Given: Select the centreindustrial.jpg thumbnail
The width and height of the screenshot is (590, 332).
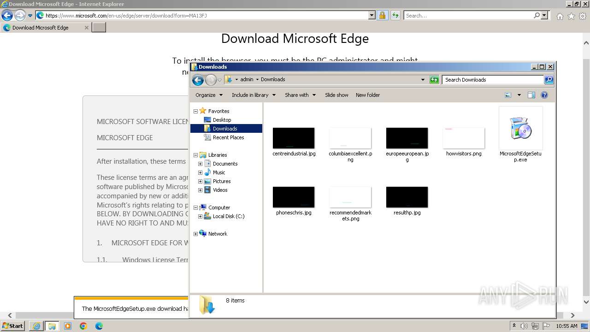Looking at the screenshot, I should tap(294, 138).
